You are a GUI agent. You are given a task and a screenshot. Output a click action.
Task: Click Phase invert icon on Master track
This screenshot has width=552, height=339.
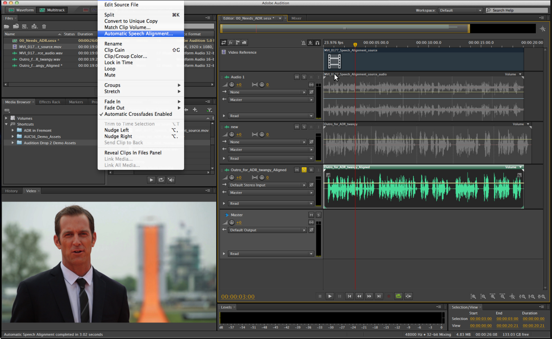pyautogui.click(x=311, y=230)
